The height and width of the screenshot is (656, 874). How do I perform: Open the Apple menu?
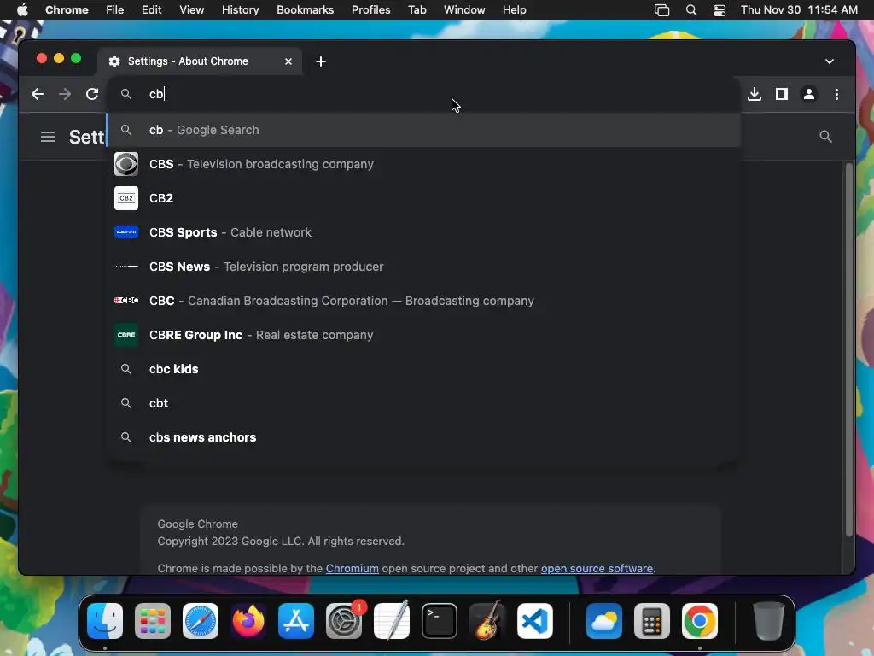[22, 9]
